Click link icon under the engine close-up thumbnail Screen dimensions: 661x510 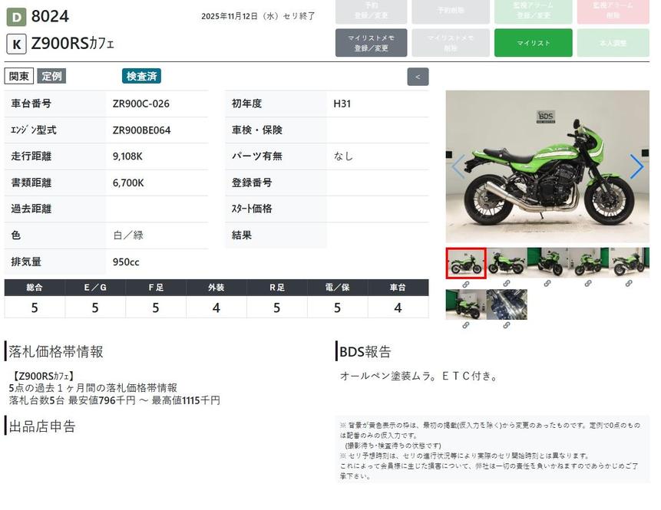507,325
